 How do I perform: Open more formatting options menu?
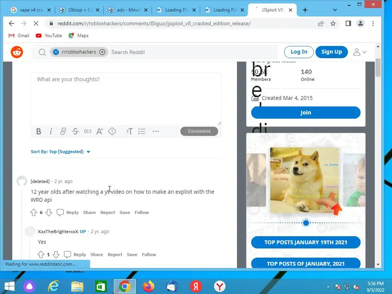pos(156,131)
